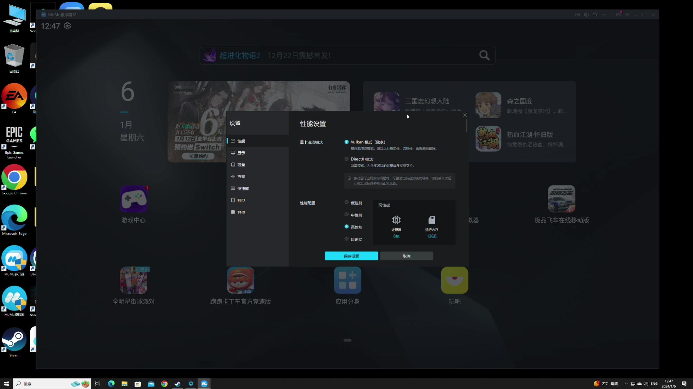Expand the system tray hidden icons chevron
Screen dimensions: 693x389
click(x=626, y=384)
